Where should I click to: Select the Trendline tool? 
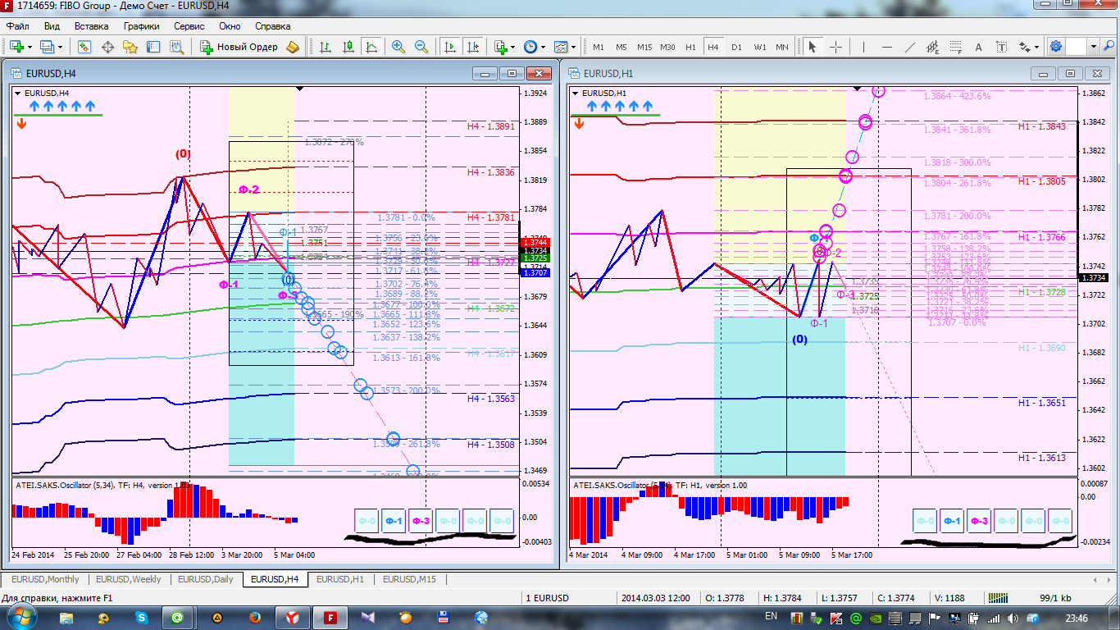(x=910, y=47)
